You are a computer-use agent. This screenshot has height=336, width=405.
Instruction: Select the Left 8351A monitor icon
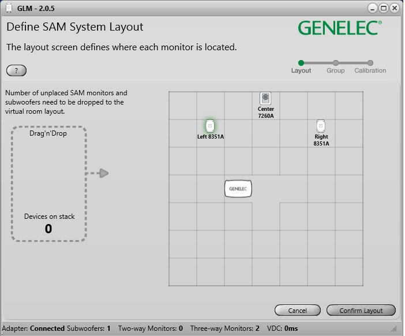tap(210, 126)
